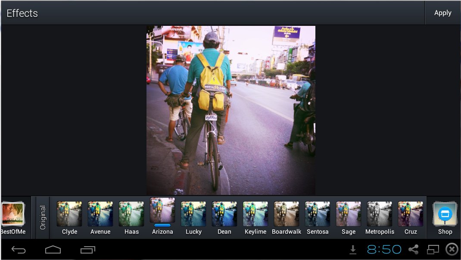Select the Boardwalk sepia filter
The image size is (461, 260).
(x=287, y=218)
